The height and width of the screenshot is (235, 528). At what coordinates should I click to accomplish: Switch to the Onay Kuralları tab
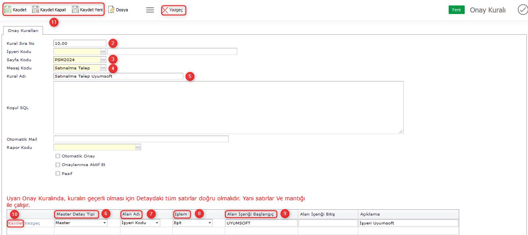pos(23,30)
